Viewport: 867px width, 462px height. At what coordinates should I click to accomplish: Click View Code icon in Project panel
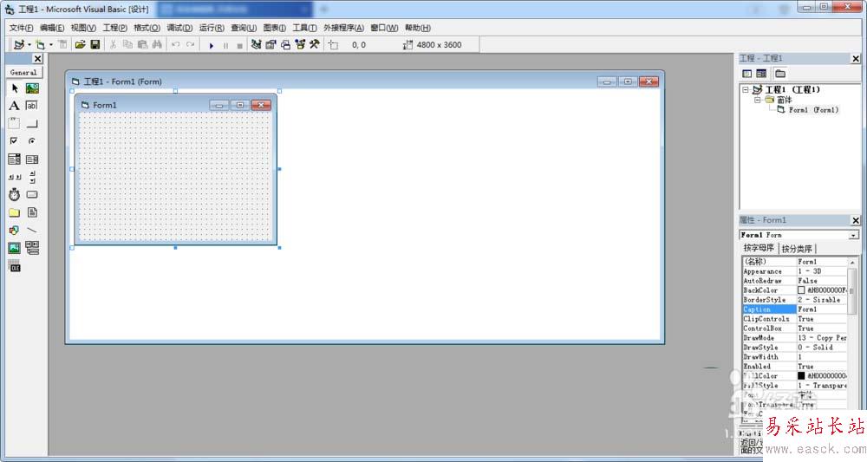click(747, 74)
